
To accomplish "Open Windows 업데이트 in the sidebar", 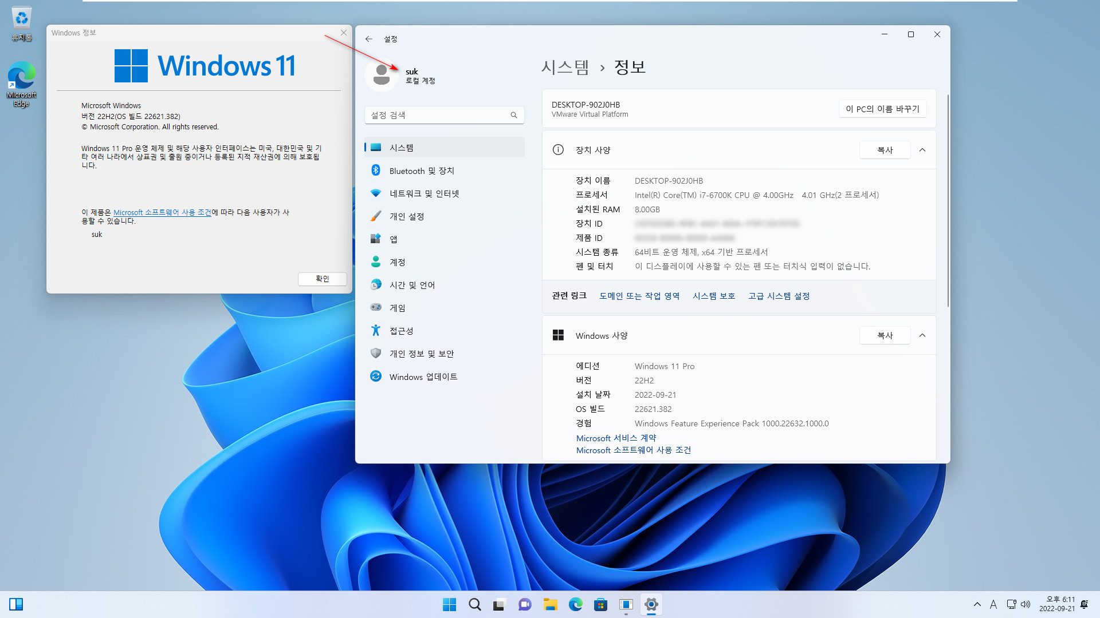I will [445, 377].
